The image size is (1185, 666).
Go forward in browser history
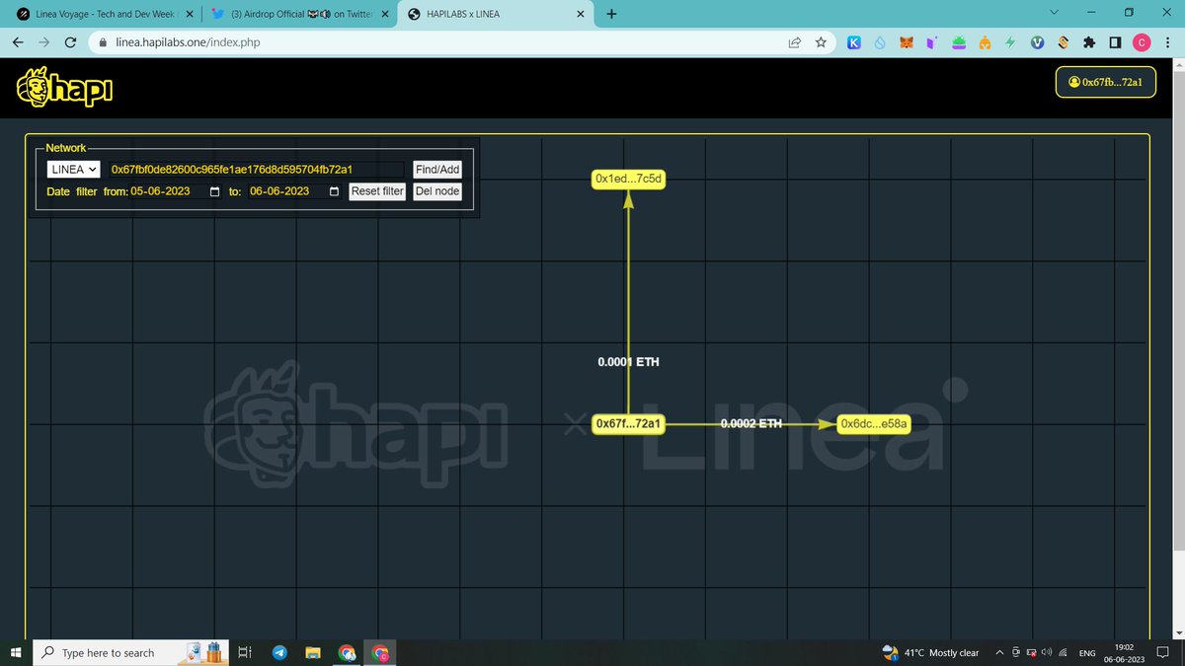pos(43,42)
